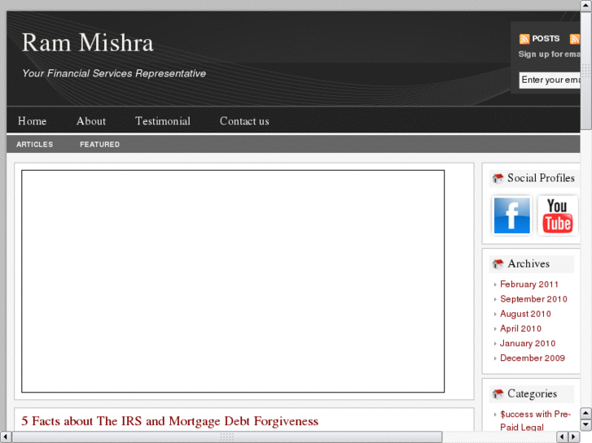The height and width of the screenshot is (443, 592).
Task: Click the vertical scrollbar thumb
Action: pyautogui.click(x=586, y=71)
